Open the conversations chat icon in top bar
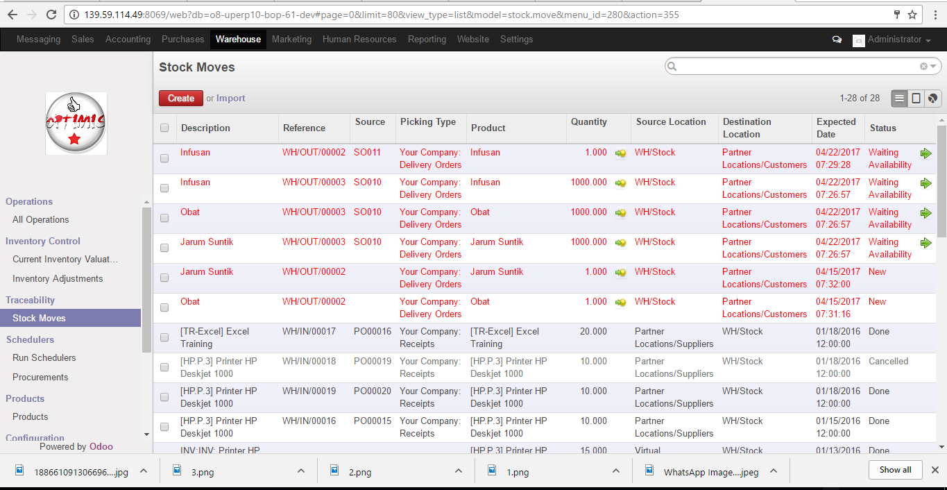 837,40
